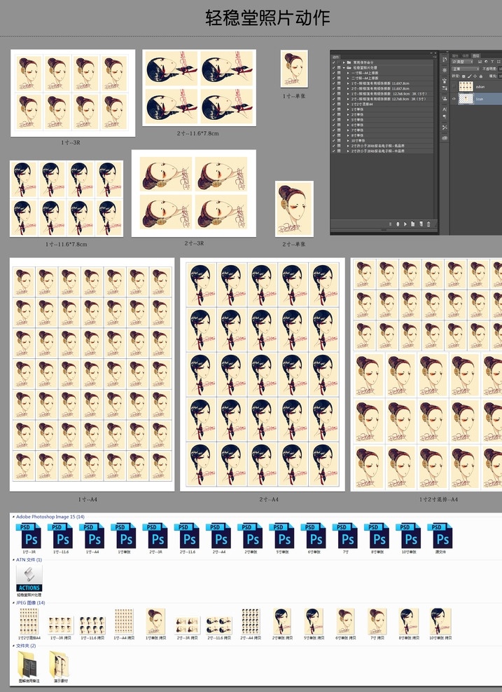Viewport: 502px width, 692px height.
Task: Open the 10寸单张 PSD file
Action: click(x=409, y=536)
